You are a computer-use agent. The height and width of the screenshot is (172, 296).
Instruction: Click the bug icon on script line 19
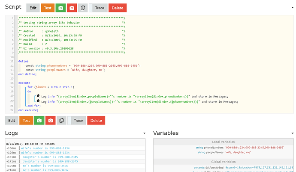[39, 96]
